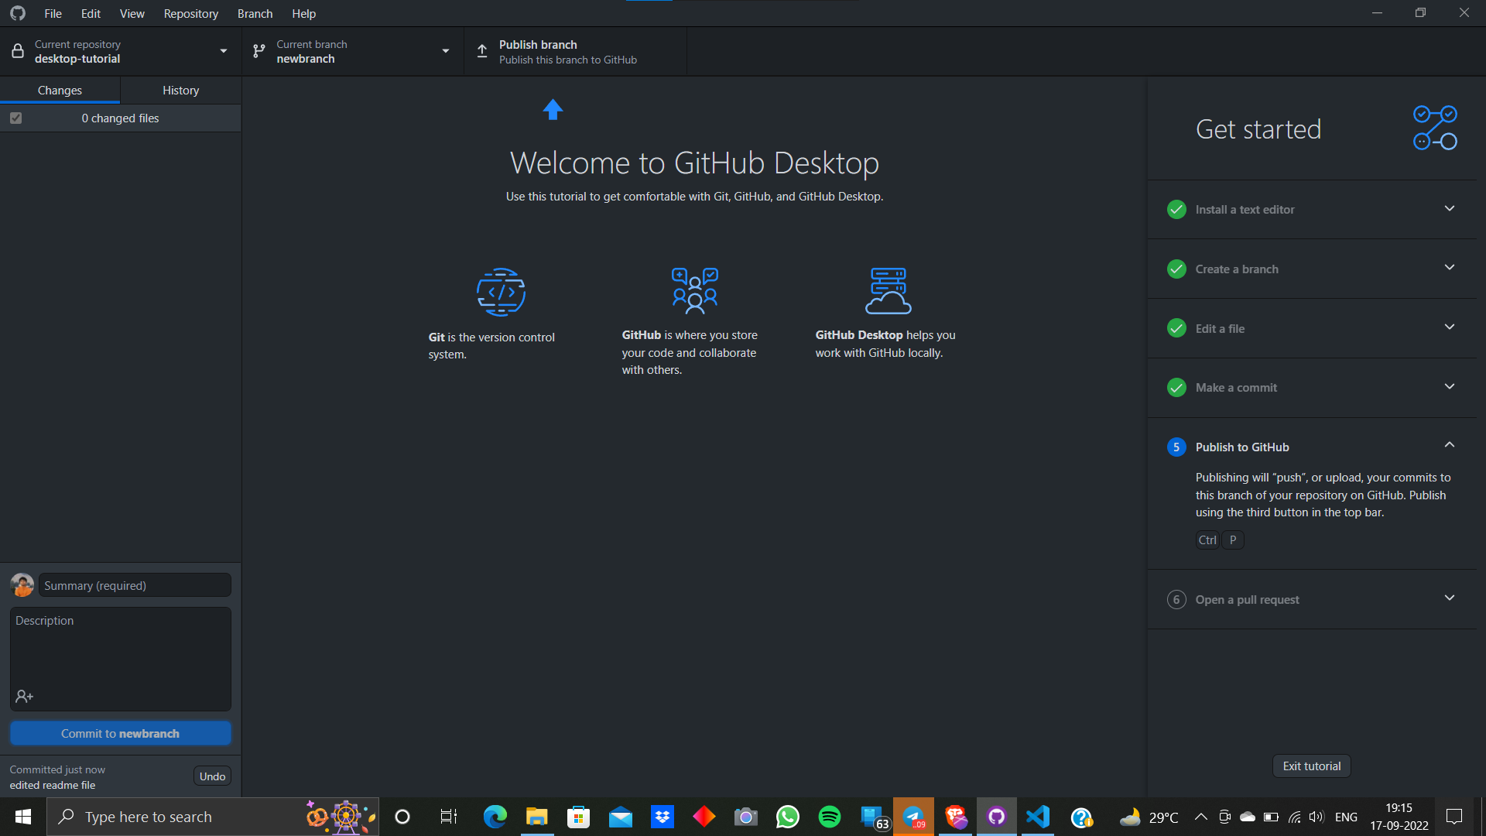Click the repository lock icon
The width and height of the screenshot is (1486, 836).
(17, 50)
